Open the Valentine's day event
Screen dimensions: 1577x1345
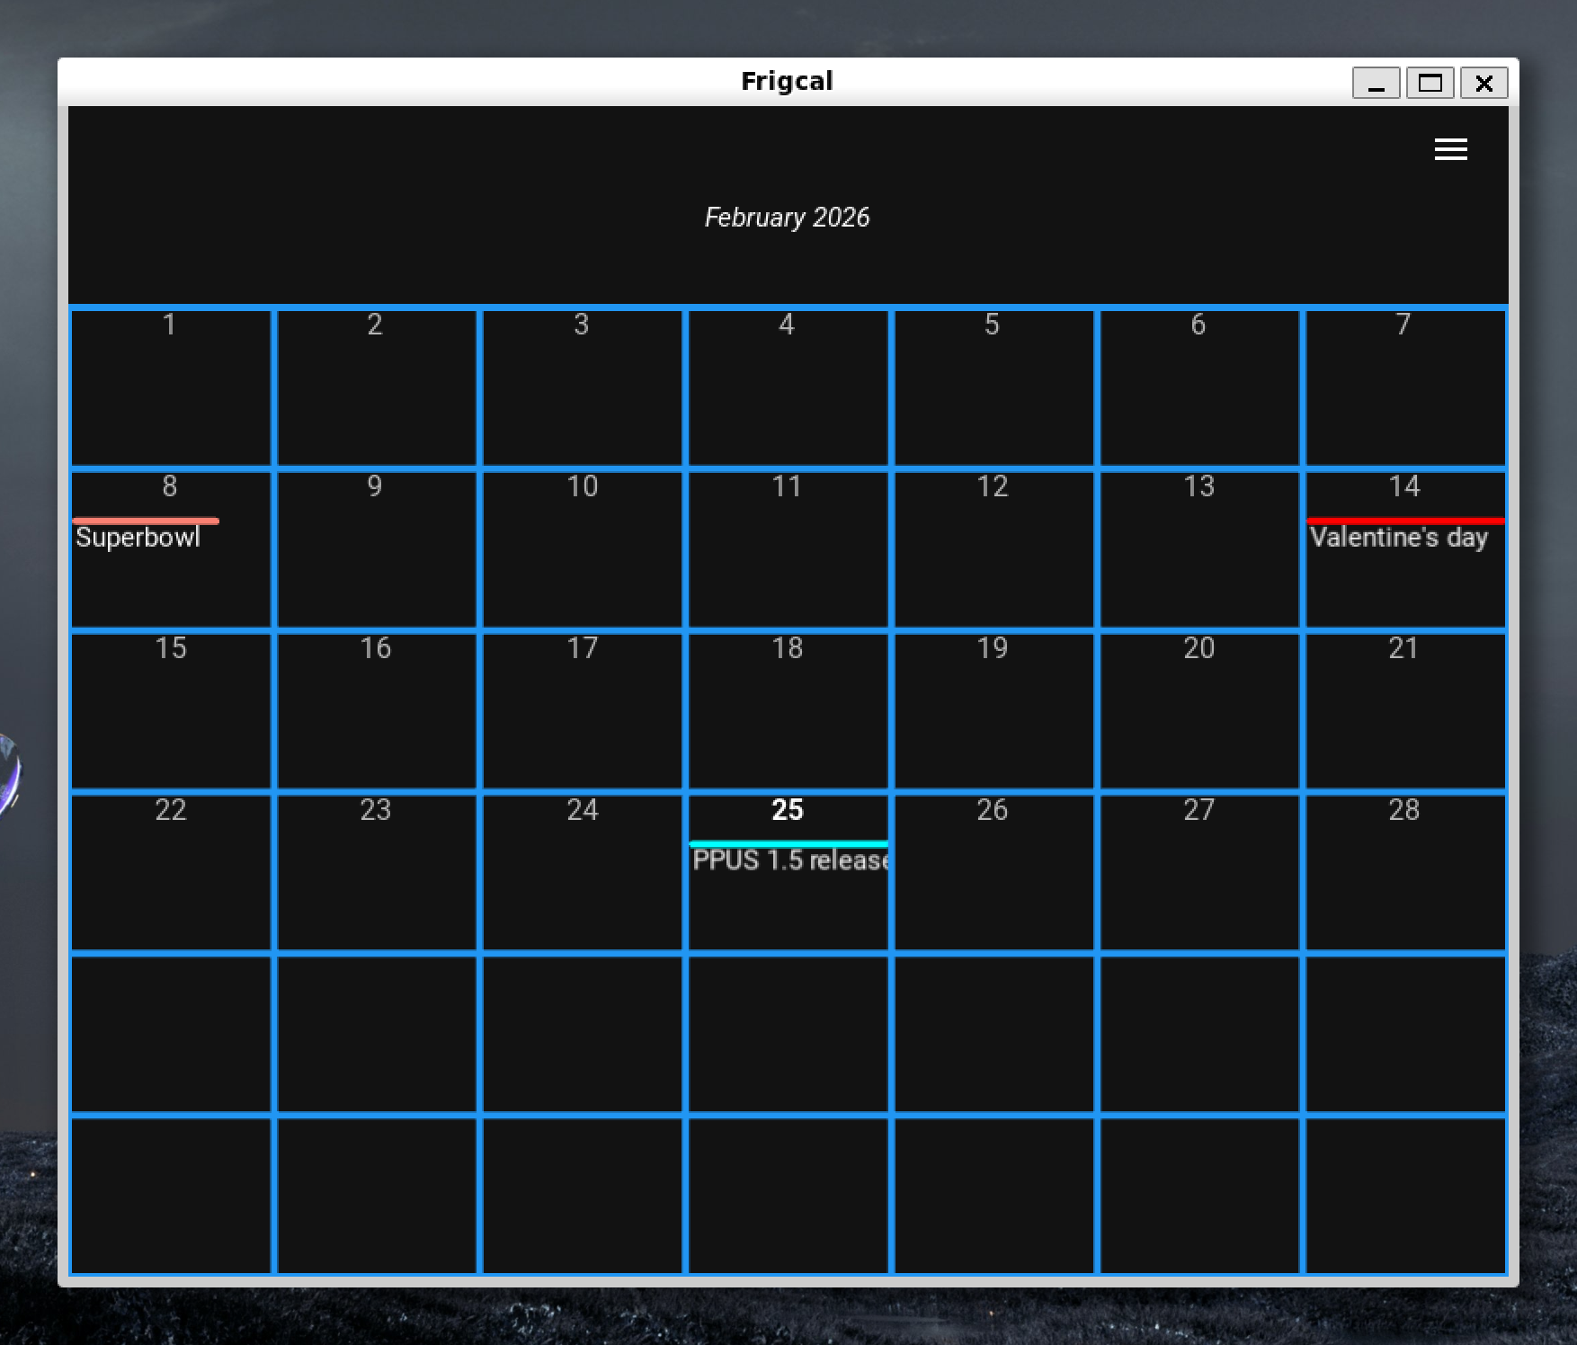(x=1398, y=538)
